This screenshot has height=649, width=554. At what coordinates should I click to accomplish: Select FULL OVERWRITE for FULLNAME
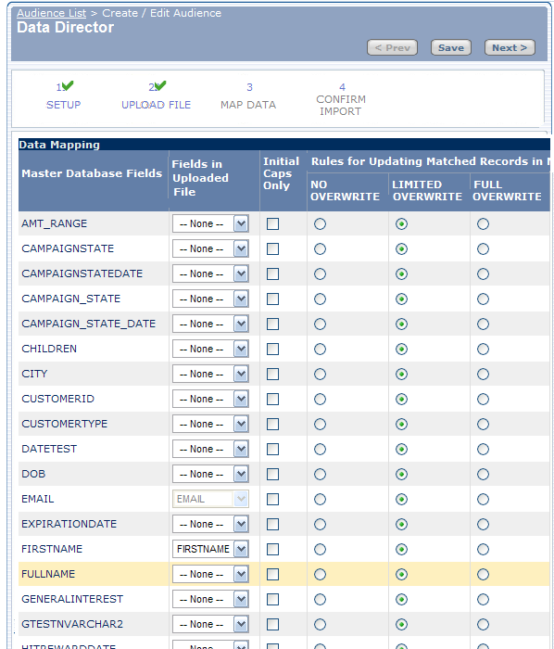tap(483, 574)
